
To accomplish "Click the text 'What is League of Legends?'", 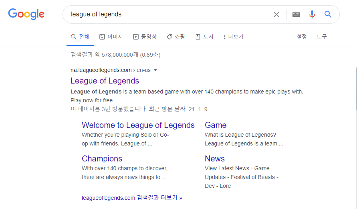I will pos(240,135).
